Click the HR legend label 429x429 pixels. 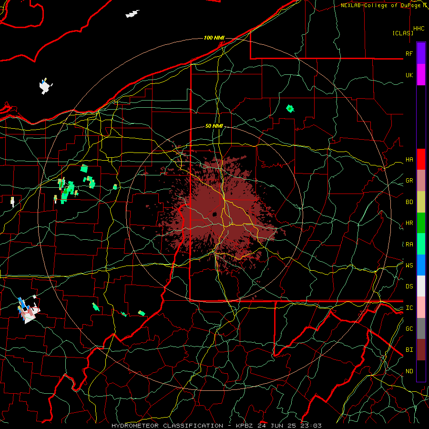[x=409, y=223]
